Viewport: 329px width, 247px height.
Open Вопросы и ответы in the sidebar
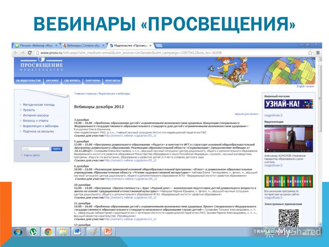point(36,121)
